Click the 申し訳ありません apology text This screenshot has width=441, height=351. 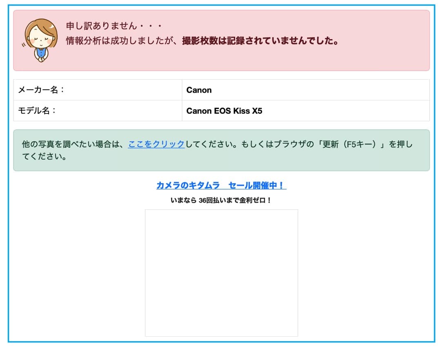(114, 26)
